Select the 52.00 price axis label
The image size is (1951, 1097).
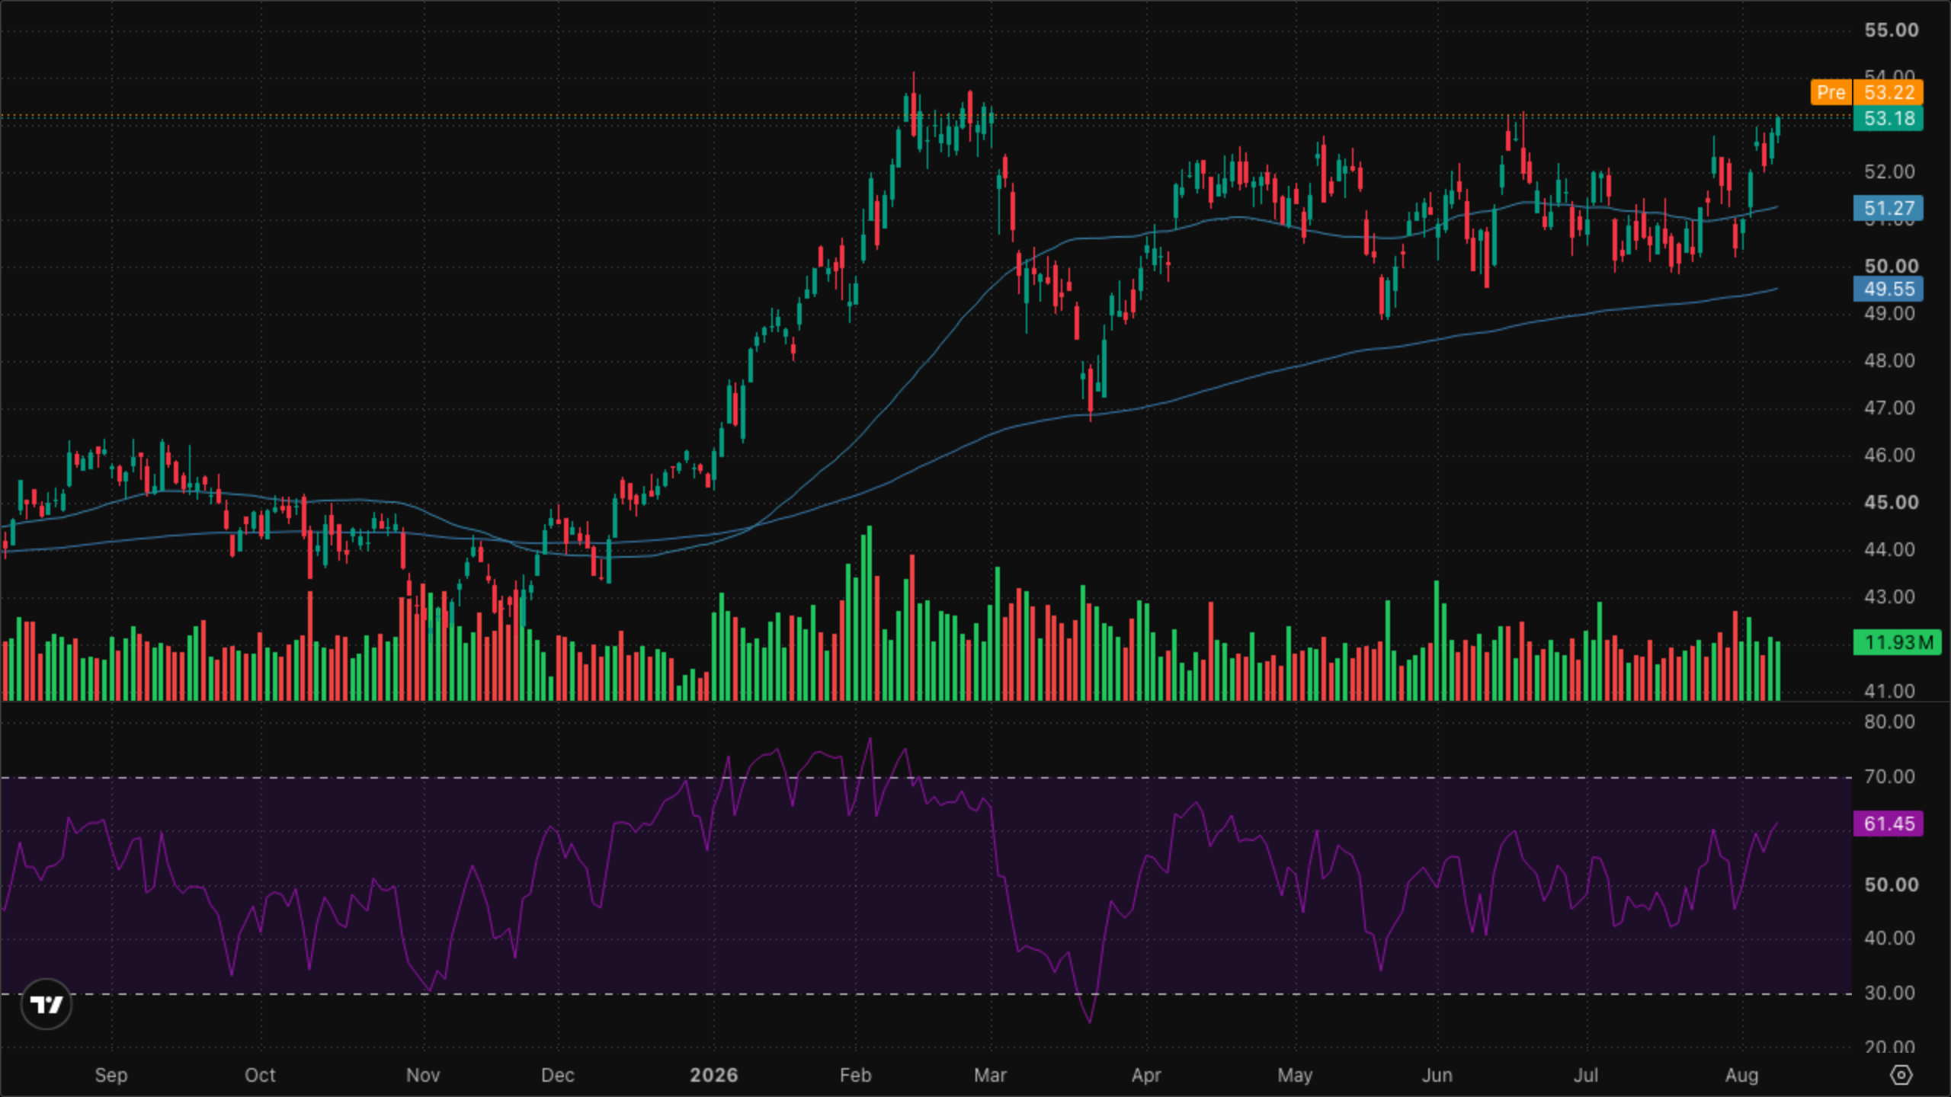point(1889,171)
